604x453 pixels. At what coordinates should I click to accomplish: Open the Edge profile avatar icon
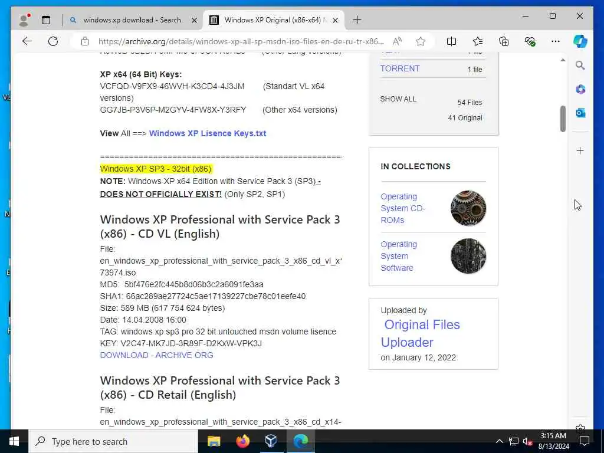24,20
